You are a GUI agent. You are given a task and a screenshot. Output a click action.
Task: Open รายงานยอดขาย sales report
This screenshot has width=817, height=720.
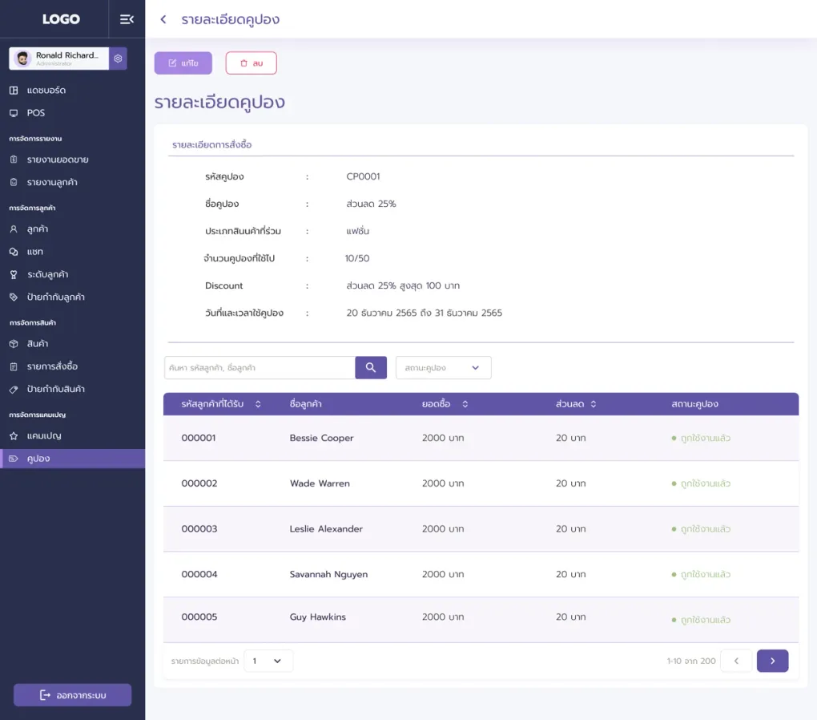(x=72, y=160)
